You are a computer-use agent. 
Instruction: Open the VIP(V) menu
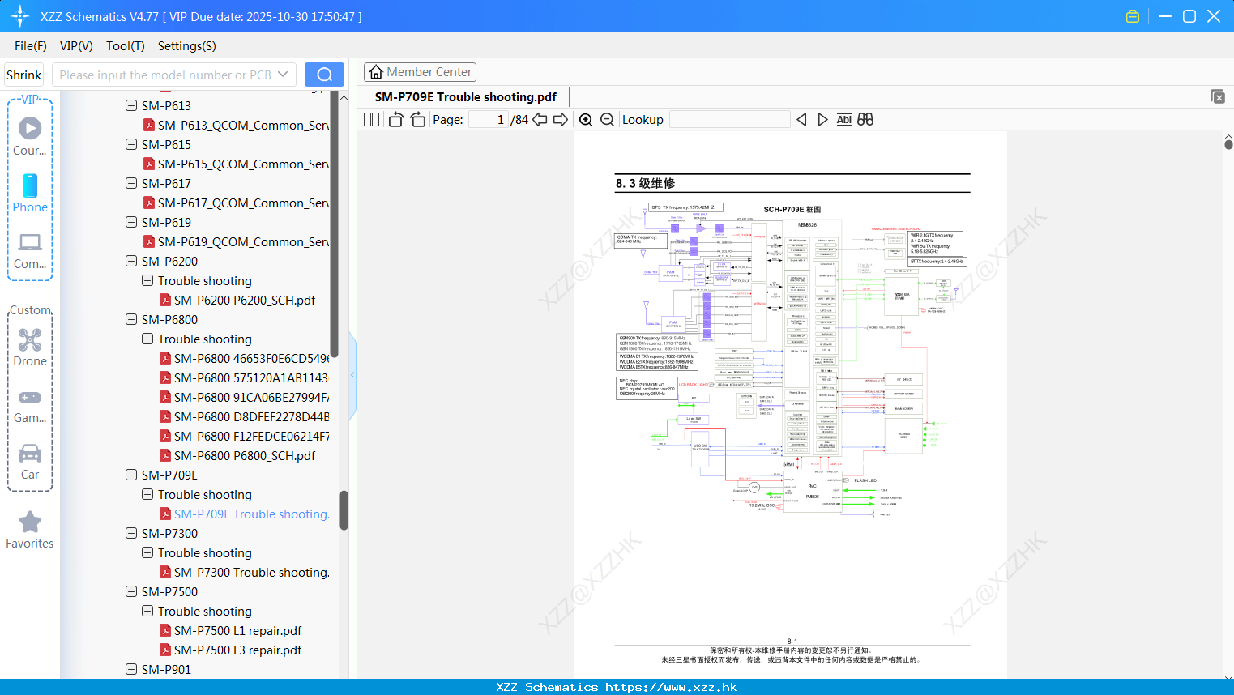pos(76,46)
